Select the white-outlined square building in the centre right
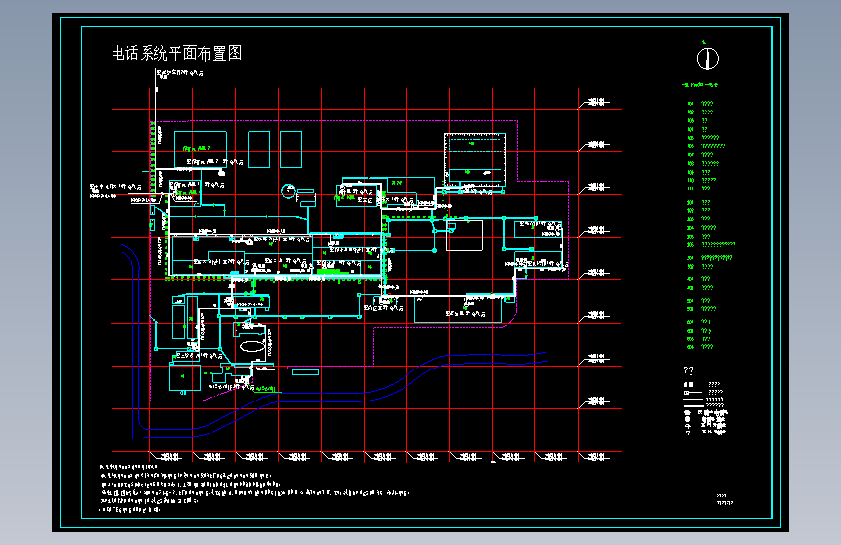The width and height of the screenshot is (841, 545). point(465,236)
